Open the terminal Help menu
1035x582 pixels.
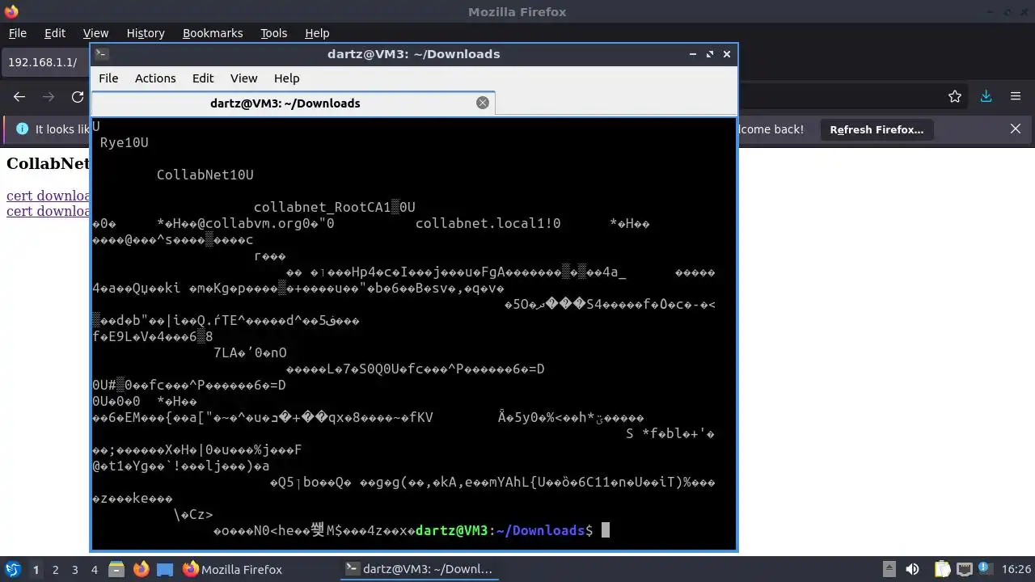287,78
